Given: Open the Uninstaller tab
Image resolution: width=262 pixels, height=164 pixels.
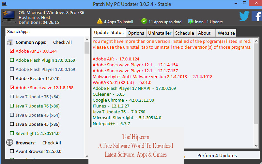Looking at the screenshot, I should pyautogui.click(x=160, y=33).
